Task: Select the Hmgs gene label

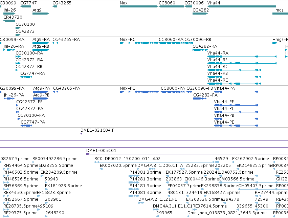Action: pos(278,10)
